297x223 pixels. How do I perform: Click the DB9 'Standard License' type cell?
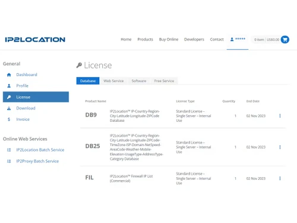pyautogui.click(x=194, y=116)
